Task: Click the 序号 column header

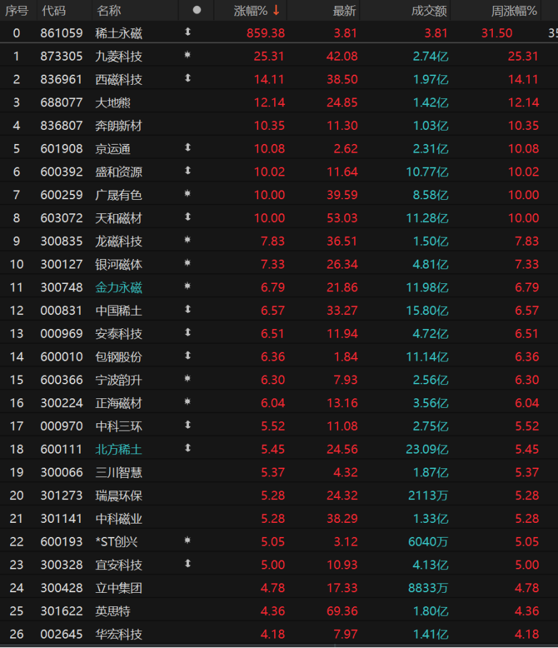Action: point(17,11)
